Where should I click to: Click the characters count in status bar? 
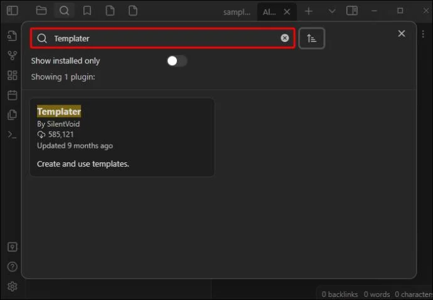pos(414,294)
